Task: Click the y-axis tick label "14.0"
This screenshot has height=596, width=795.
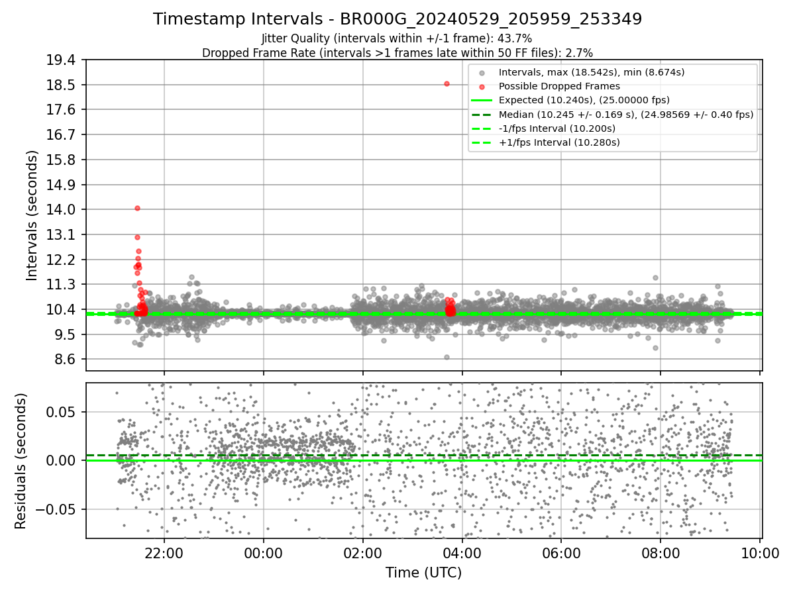Action: click(x=62, y=209)
